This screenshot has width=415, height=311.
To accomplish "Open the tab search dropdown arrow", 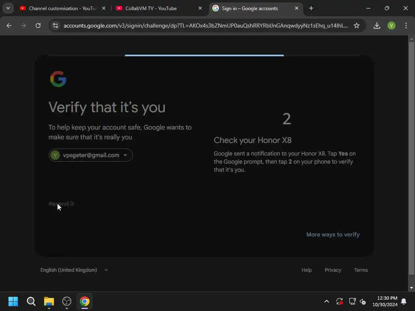I will tap(8, 8).
